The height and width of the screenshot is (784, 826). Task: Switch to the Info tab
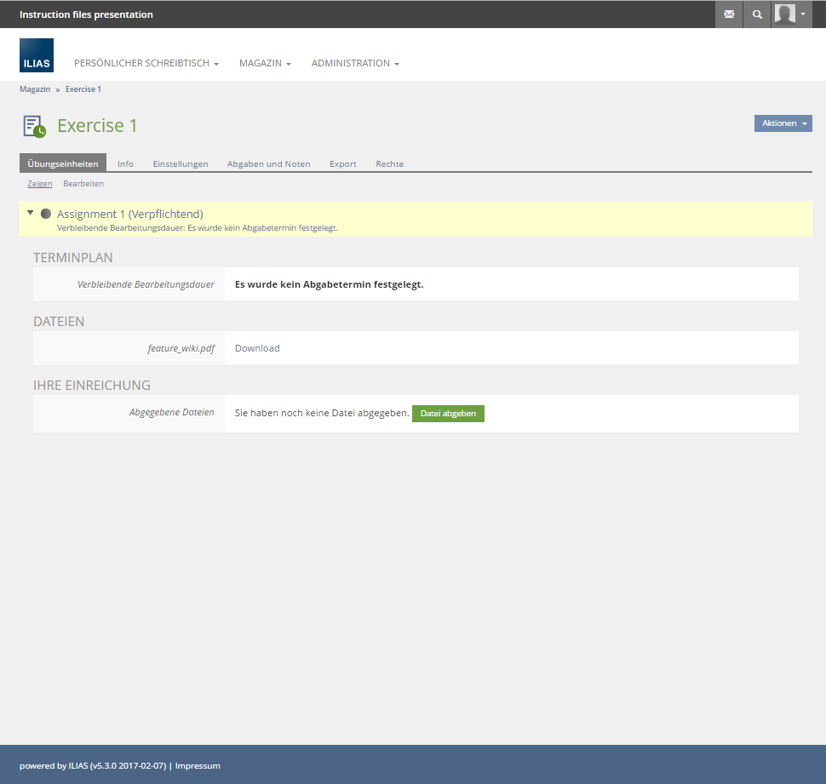click(125, 163)
